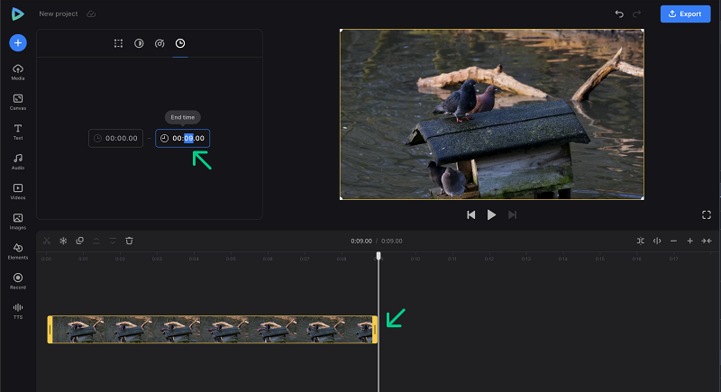Screen dimensions: 721x392
Task: Open the TTS text-to-speech tool
Action: 18,311
